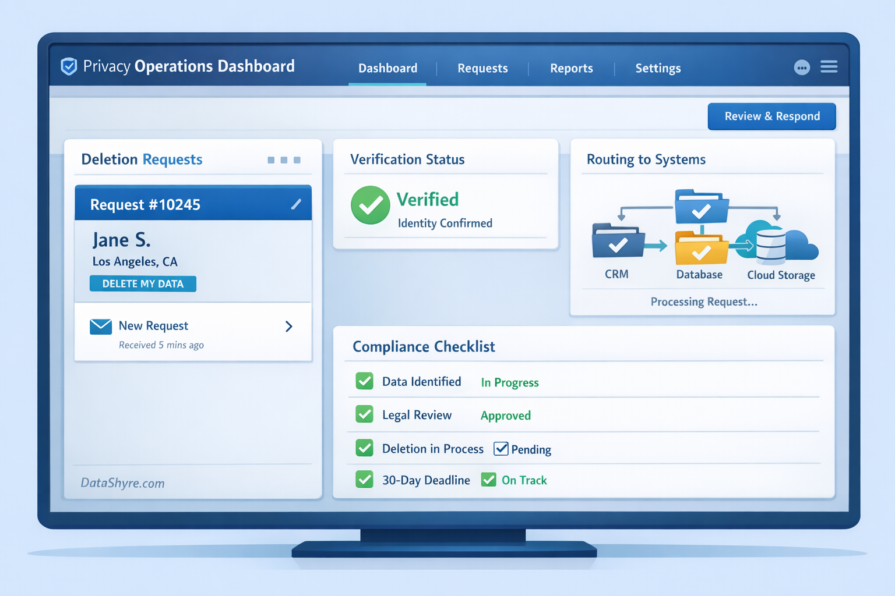Click the Processing Request... status text
895x596 pixels.
click(704, 301)
